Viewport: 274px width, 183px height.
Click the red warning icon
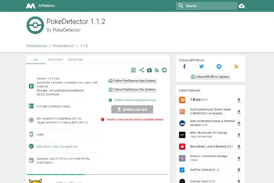(x=103, y=119)
